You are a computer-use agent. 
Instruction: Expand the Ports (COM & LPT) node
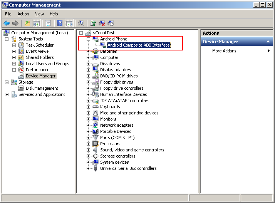pos(88,138)
